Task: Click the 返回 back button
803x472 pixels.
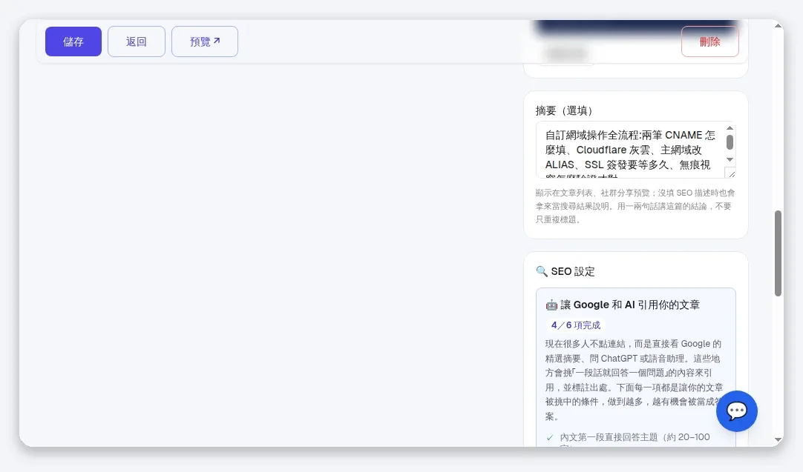Action: click(x=137, y=41)
